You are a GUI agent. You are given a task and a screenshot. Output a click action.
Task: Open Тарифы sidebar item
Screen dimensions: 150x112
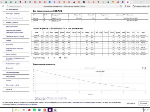click(x=8, y=40)
